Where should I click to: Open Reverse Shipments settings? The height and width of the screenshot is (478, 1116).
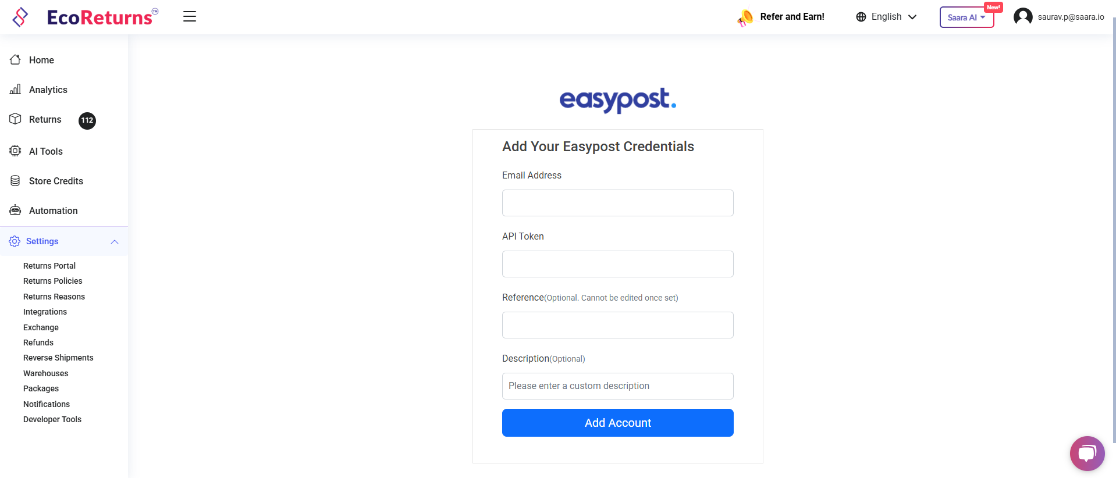[58, 358]
